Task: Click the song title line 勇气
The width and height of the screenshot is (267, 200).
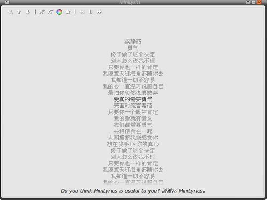Action: [x=133, y=48]
